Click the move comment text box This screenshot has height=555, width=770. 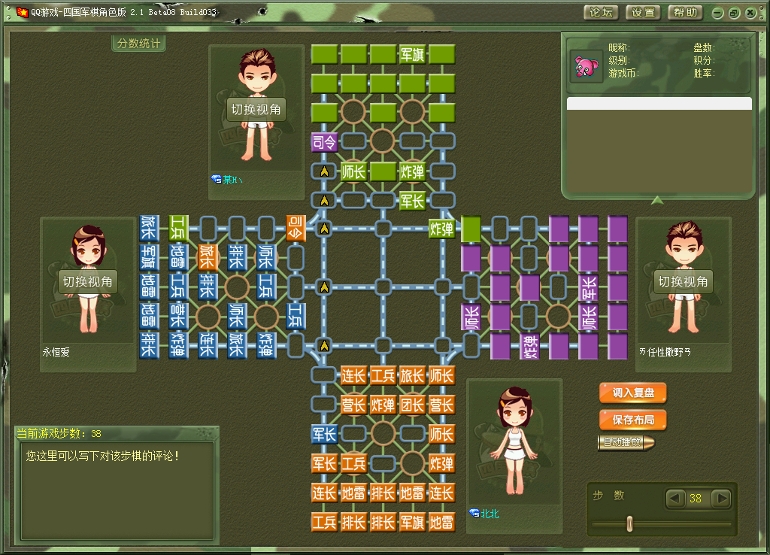coord(117,491)
